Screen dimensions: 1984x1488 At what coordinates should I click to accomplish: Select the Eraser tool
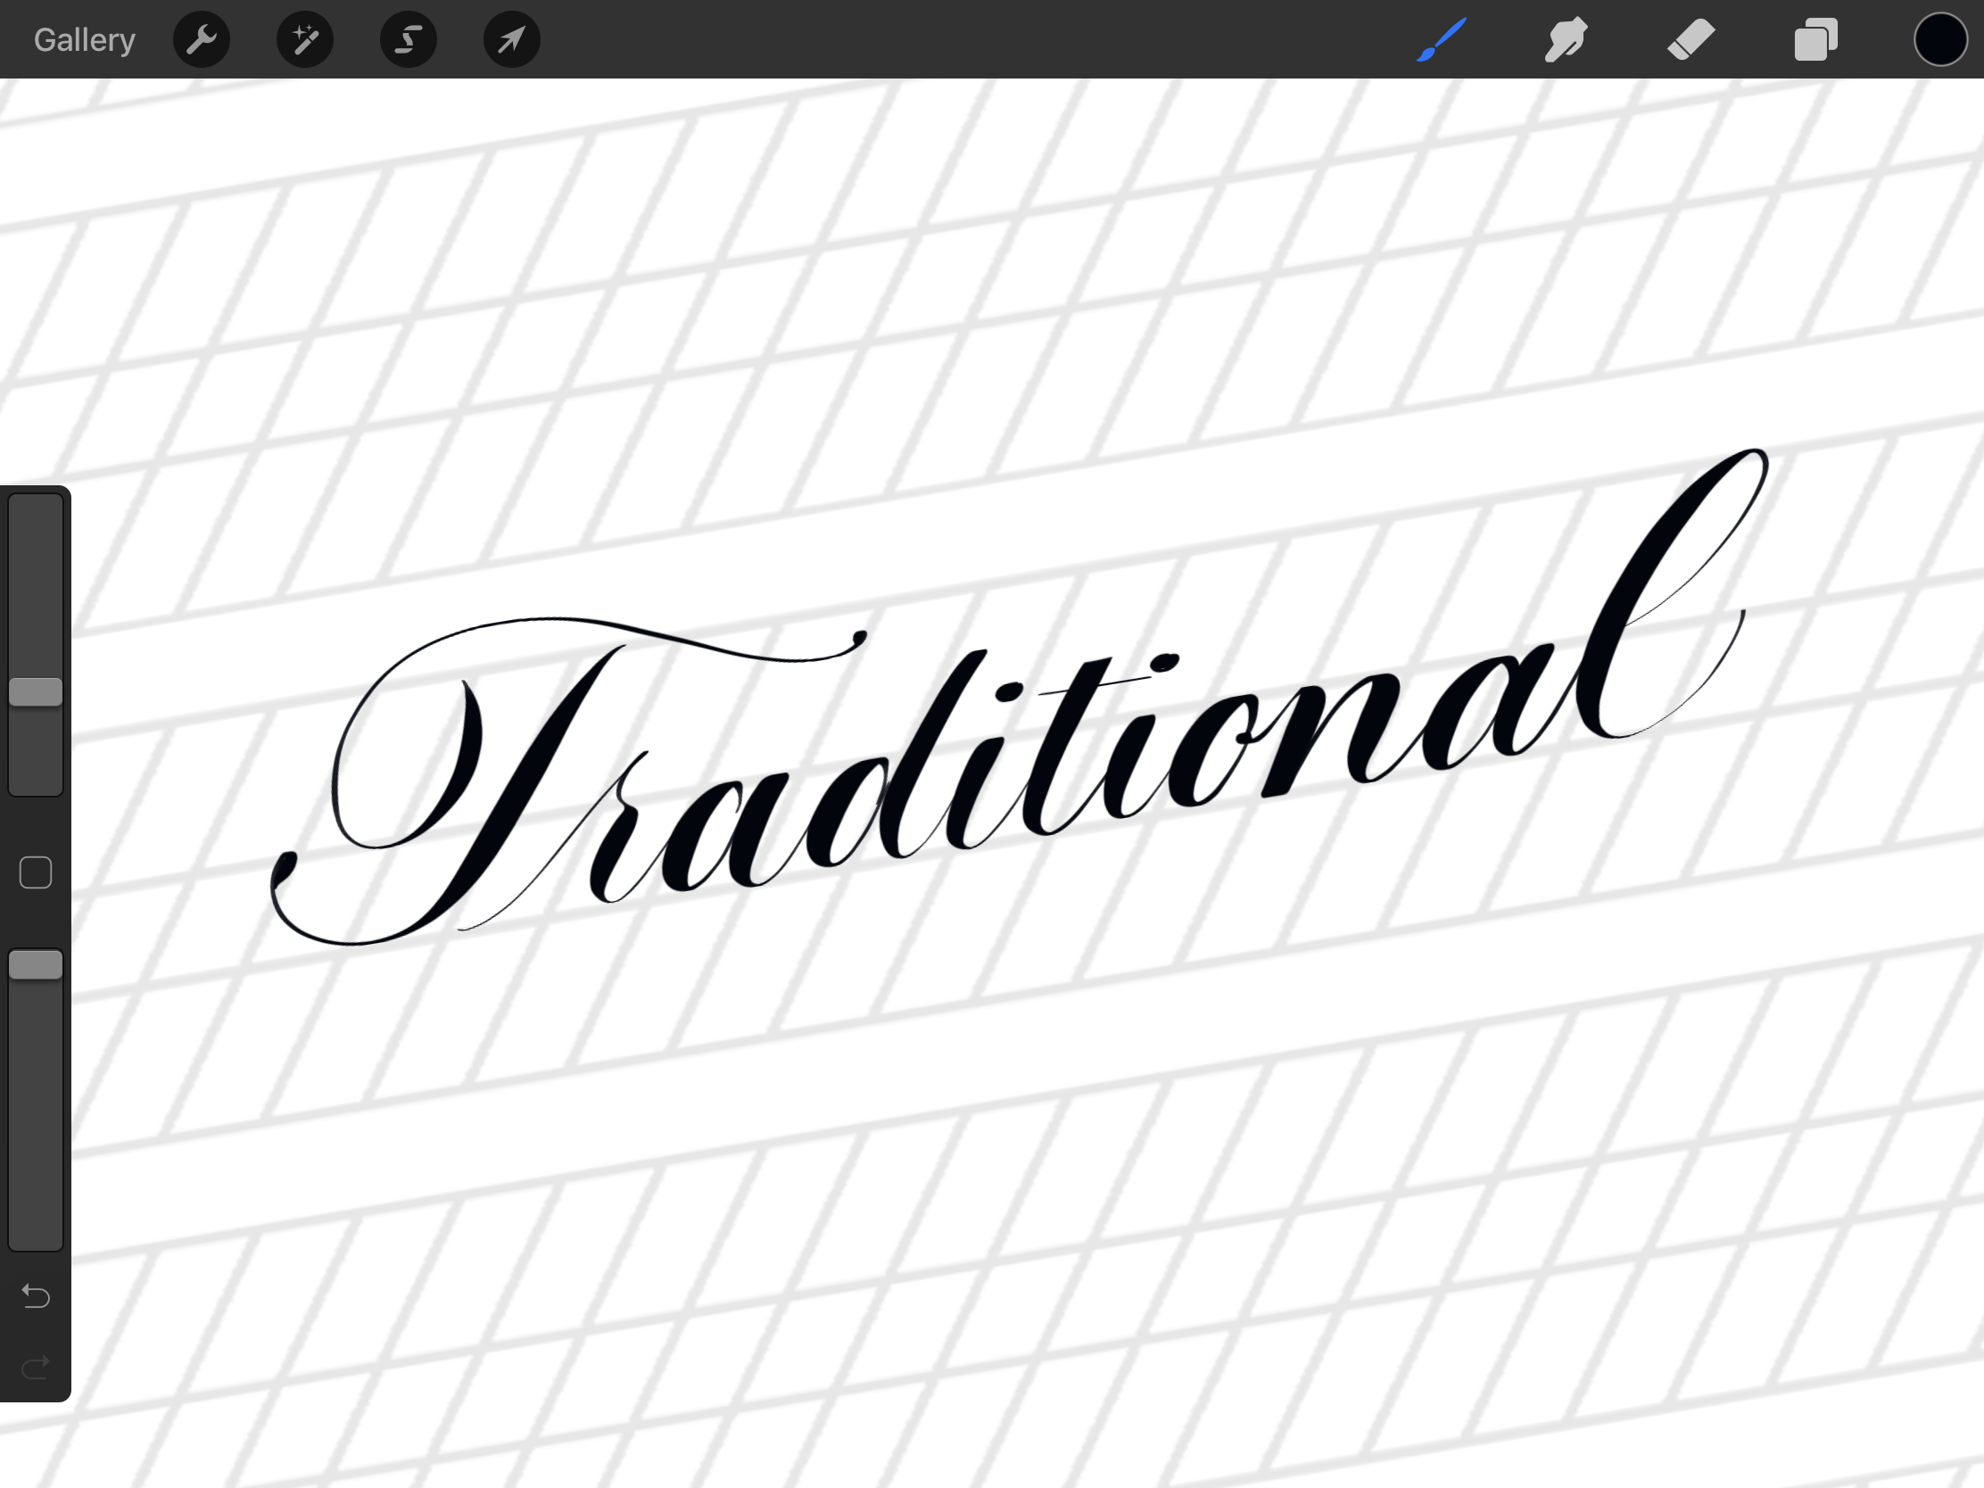[x=1691, y=39]
